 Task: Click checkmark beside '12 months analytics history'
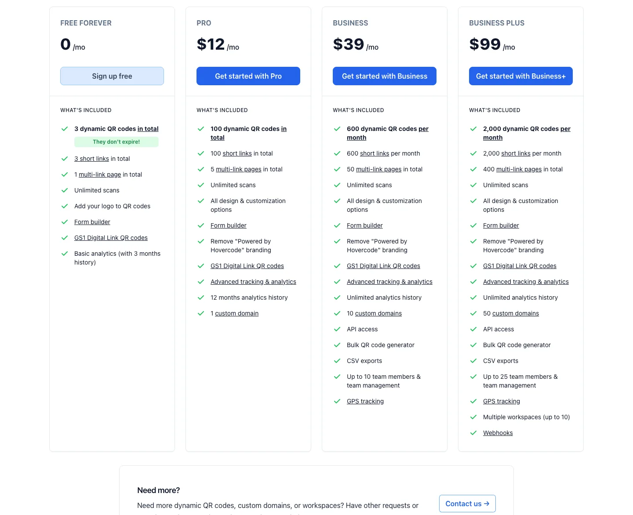point(201,297)
